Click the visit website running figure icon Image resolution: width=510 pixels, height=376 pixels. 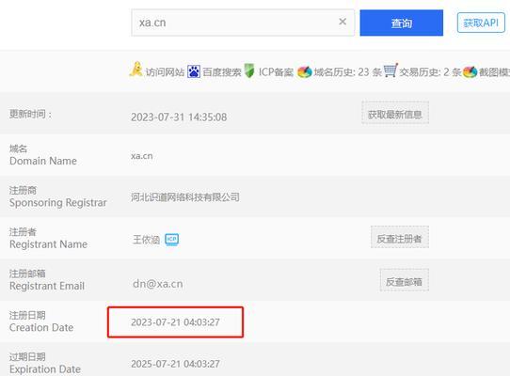click(x=136, y=70)
